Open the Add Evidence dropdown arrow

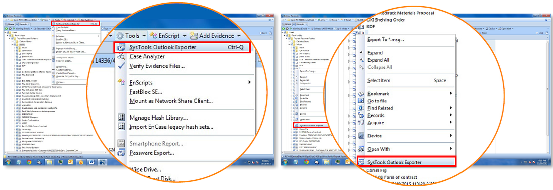pyautogui.click(x=239, y=36)
